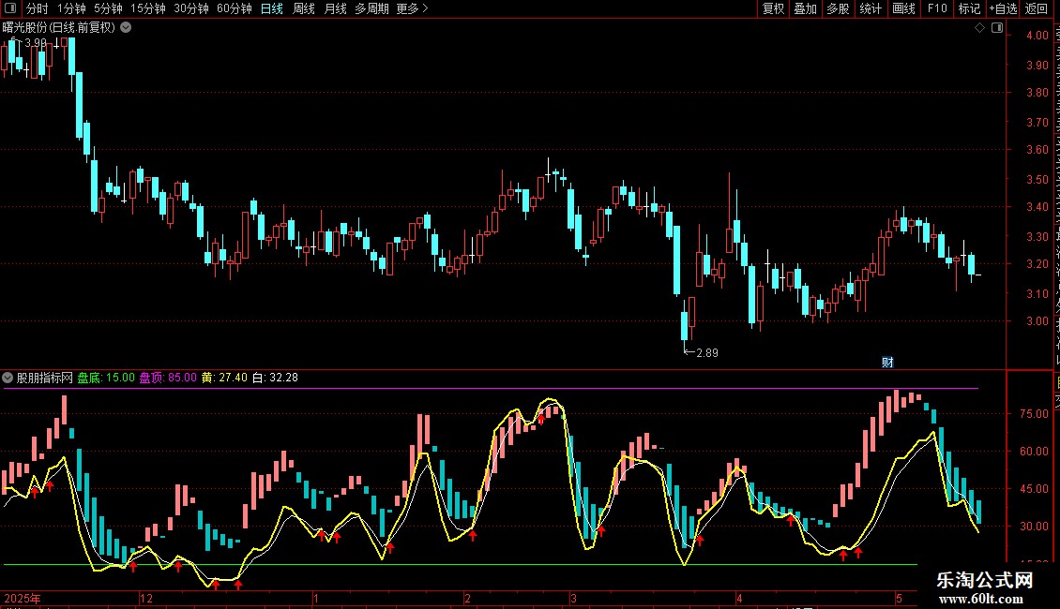Open the 股朋指标网 indicator dropdown
The width and height of the screenshot is (1060, 609).
(x=8, y=378)
